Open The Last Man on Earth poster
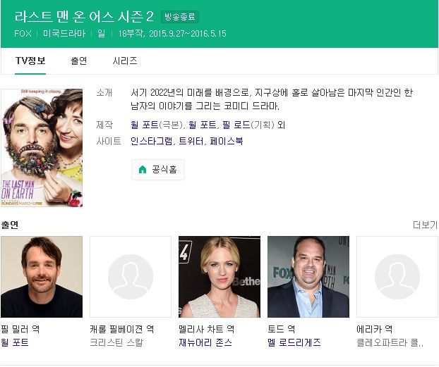This screenshot has width=439, height=367. [x=42, y=148]
